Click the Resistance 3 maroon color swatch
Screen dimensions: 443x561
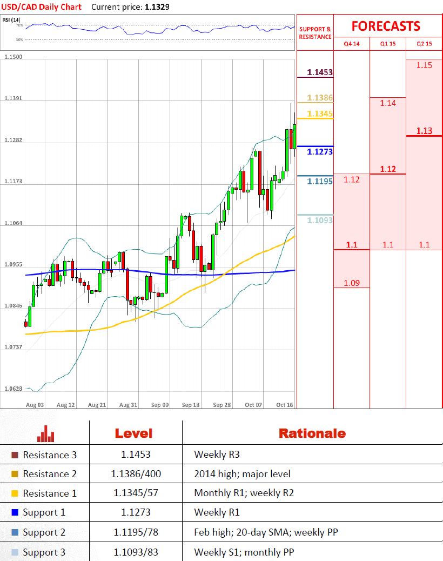click(15, 455)
